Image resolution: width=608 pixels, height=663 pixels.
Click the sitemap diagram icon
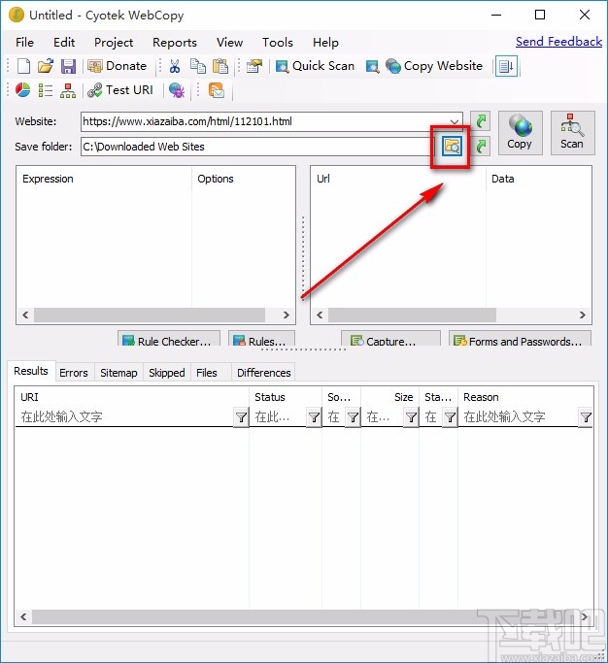pos(68,90)
